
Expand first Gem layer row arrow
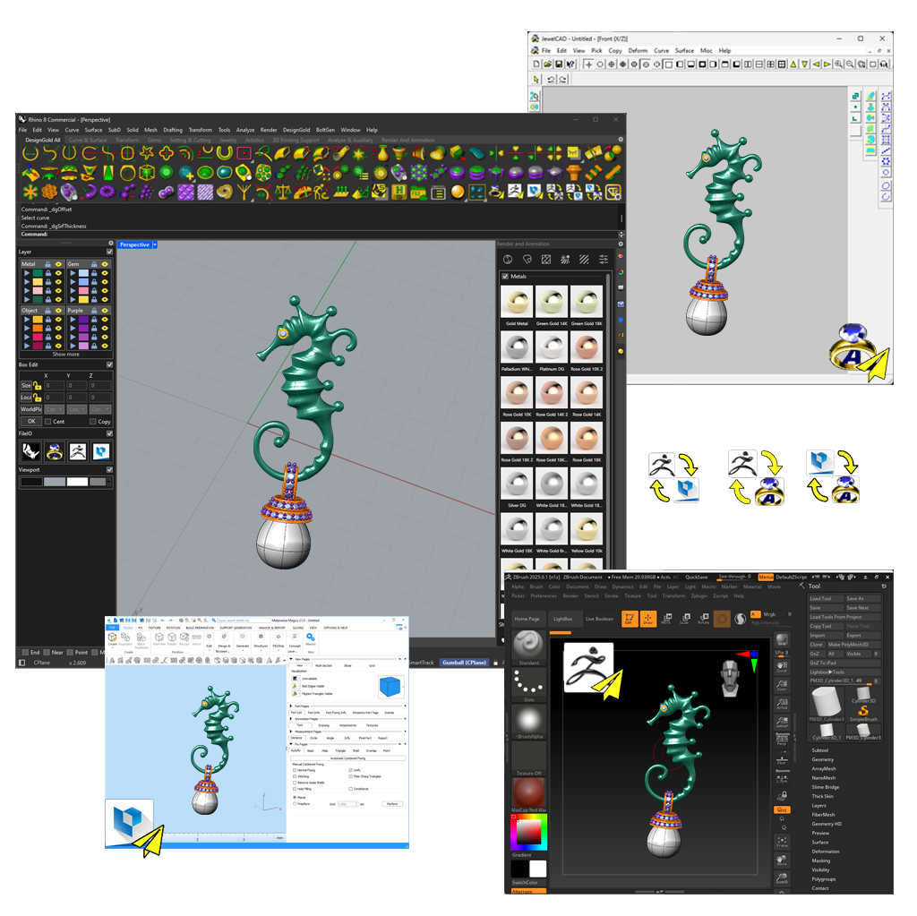coord(73,273)
